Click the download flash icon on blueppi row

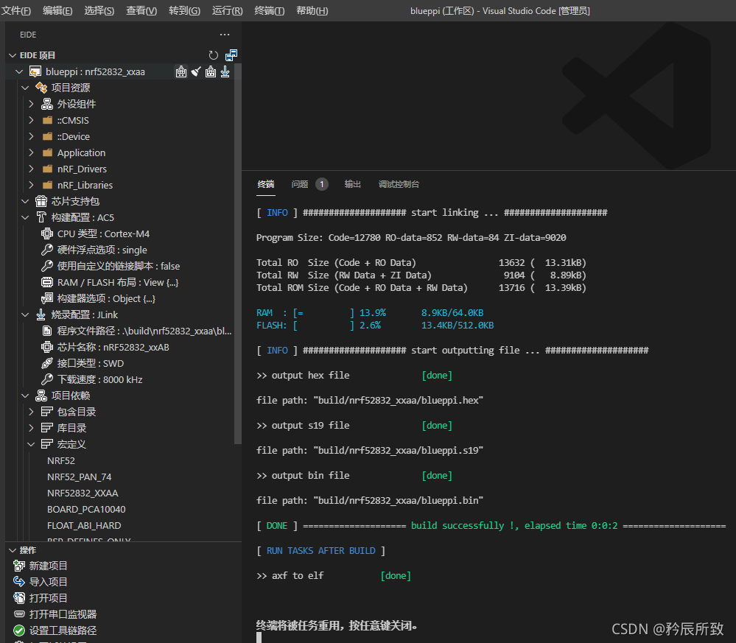click(x=225, y=71)
